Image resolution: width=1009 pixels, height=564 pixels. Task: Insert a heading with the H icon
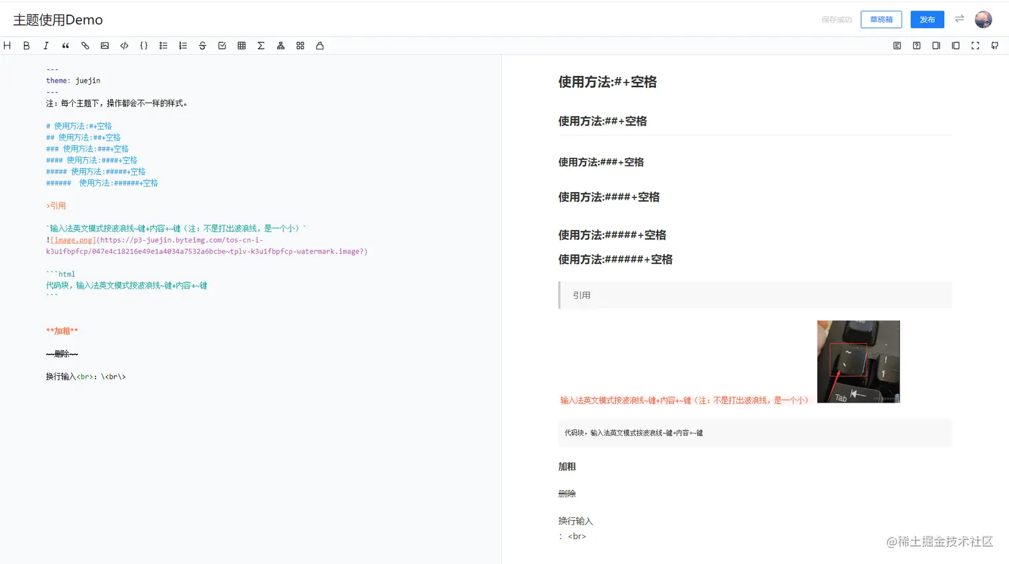(7, 46)
